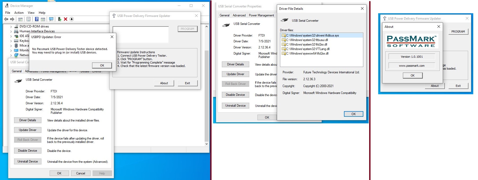
Task: Click the red X Uninstall device icon
Action: click(66, 19)
